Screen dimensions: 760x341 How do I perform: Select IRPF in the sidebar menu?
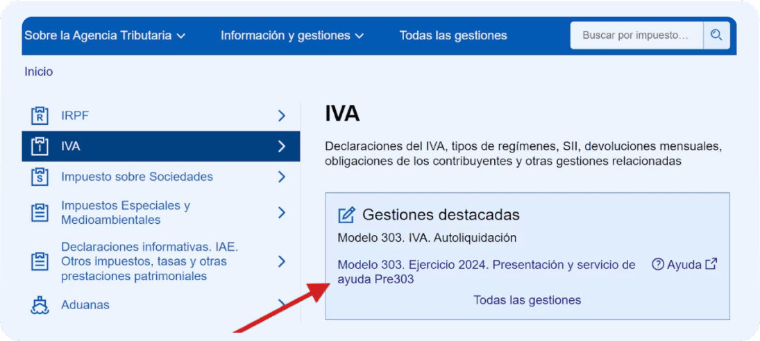pyautogui.click(x=75, y=116)
